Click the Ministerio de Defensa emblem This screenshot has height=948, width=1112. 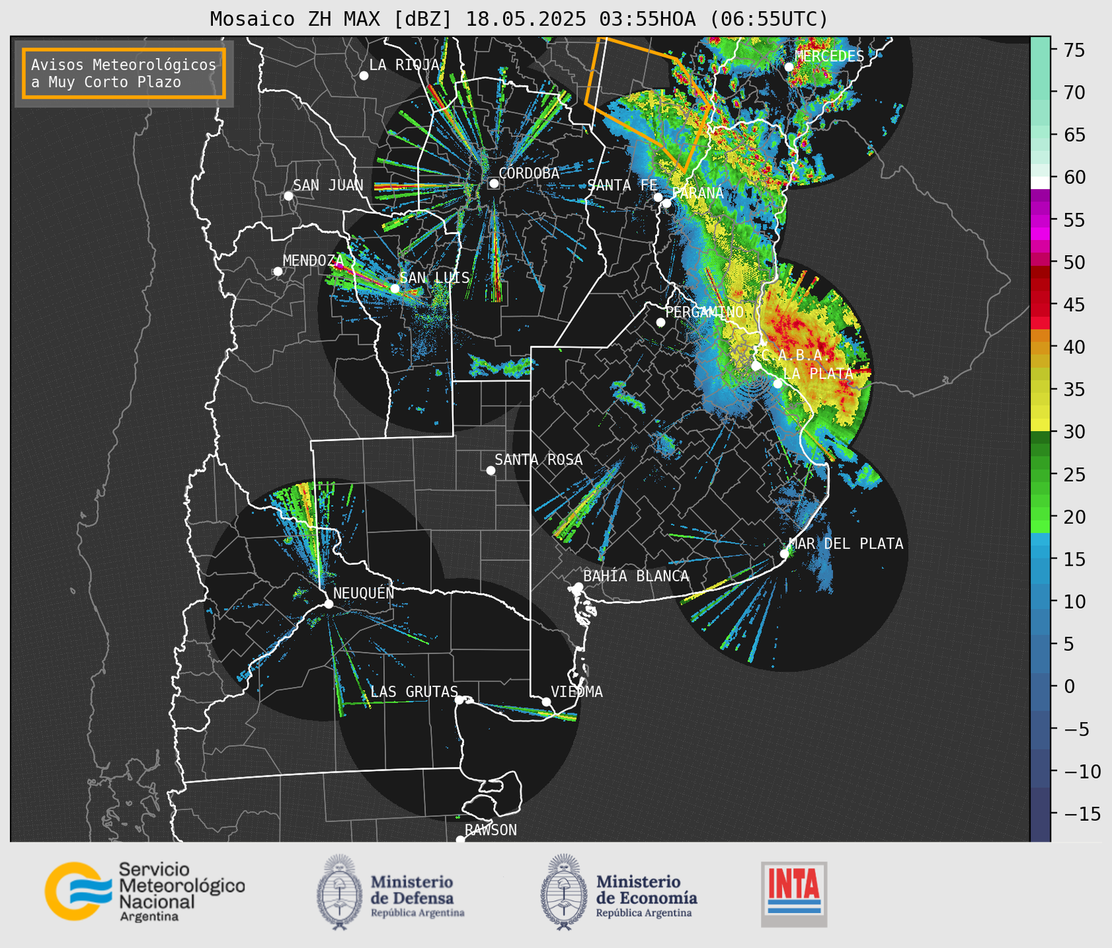[x=339, y=892]
